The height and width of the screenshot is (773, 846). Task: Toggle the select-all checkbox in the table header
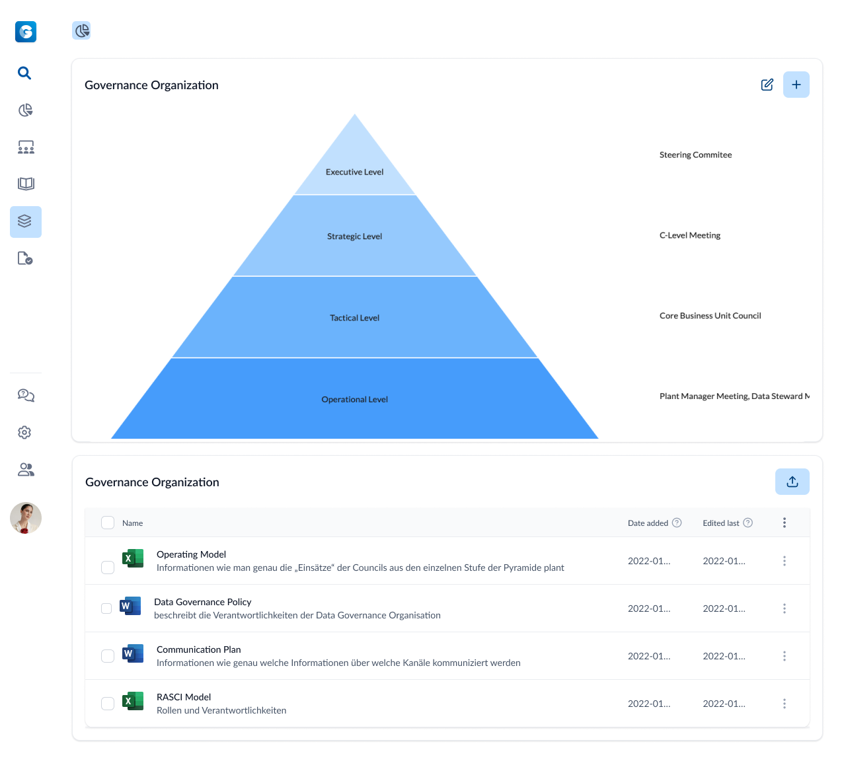click(x=107, y=522)
